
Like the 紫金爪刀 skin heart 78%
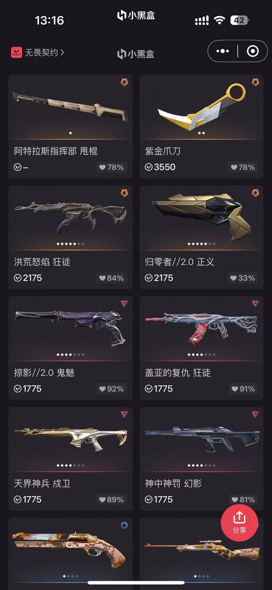point(243,167)
